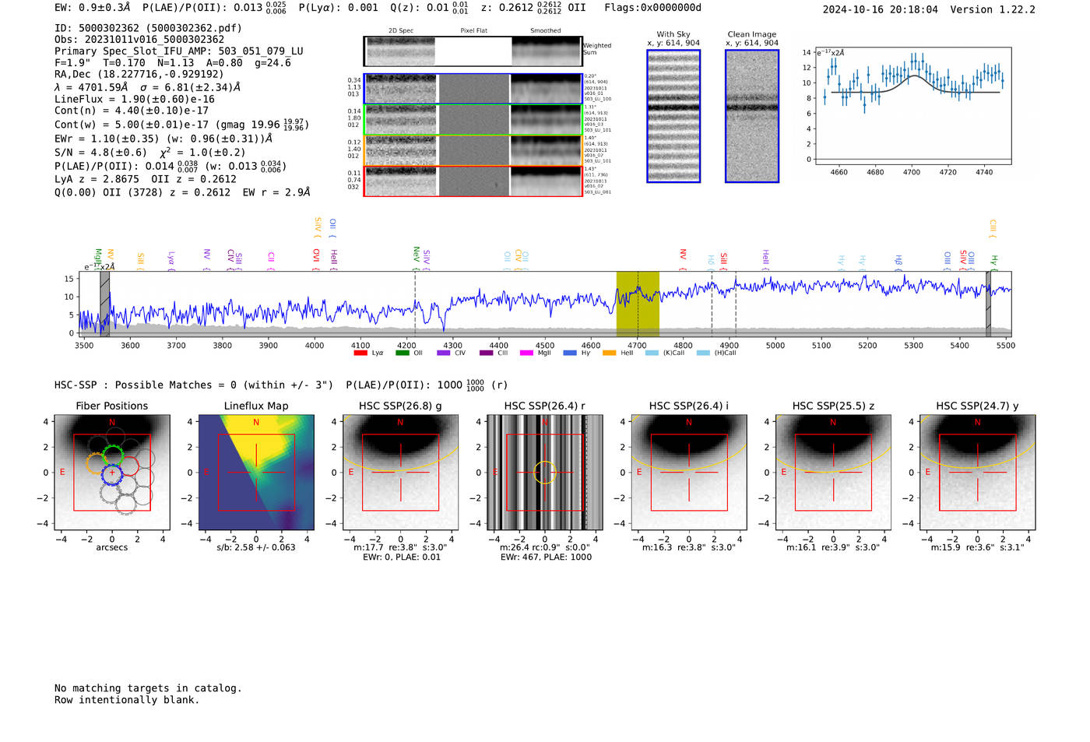Screen dimensions: 1090x742
Task: Click the EWr: 467, PLAE: 1000 caption
Action: 546,557
